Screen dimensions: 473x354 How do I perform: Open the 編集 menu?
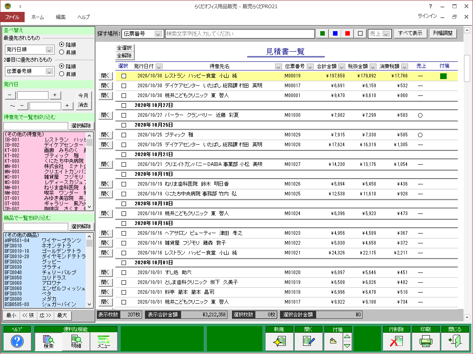[x=61, y=17]
